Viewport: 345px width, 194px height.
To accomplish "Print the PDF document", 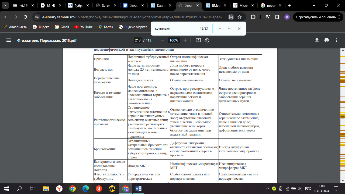I will [327, 40].
